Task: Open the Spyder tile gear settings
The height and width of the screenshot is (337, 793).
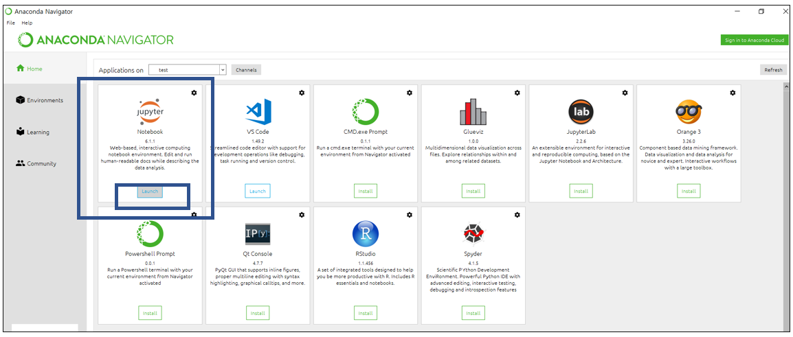Action: pyautogui.click(x=517, y=215)
